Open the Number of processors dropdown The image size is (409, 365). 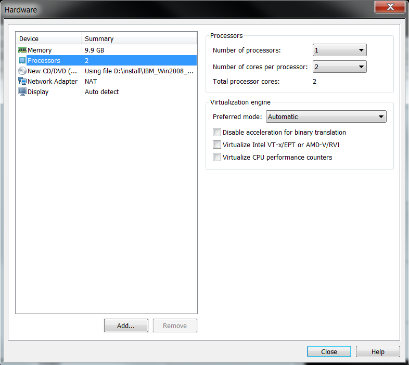340,50
